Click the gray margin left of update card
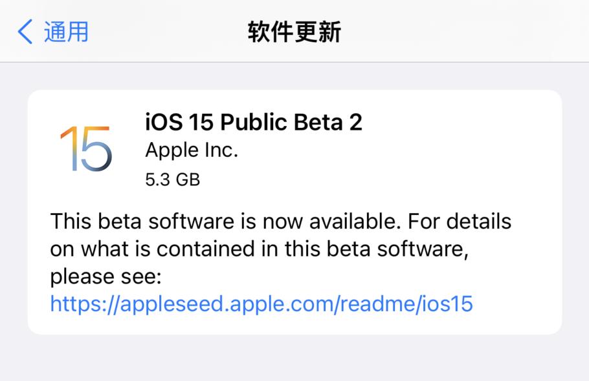 click(x=13, y=213)
